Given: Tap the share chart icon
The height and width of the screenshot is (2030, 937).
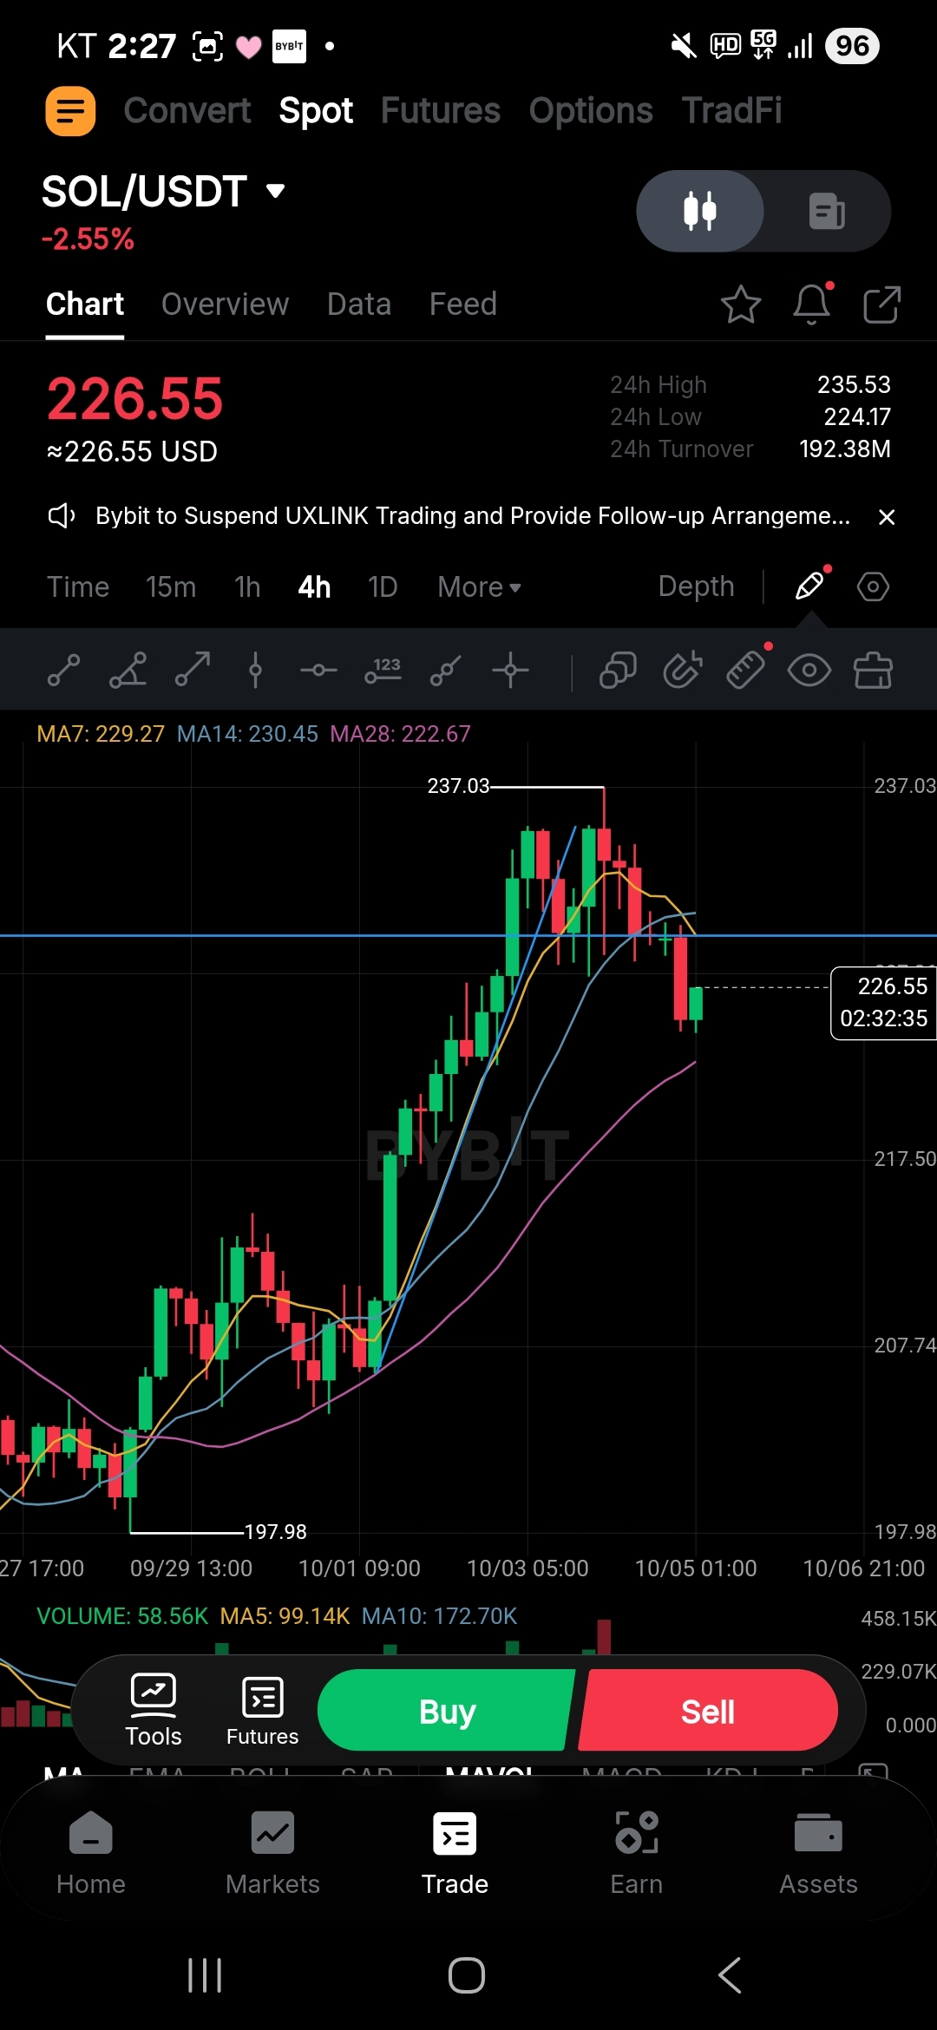Looking at the screenshot, I should 881,304.
